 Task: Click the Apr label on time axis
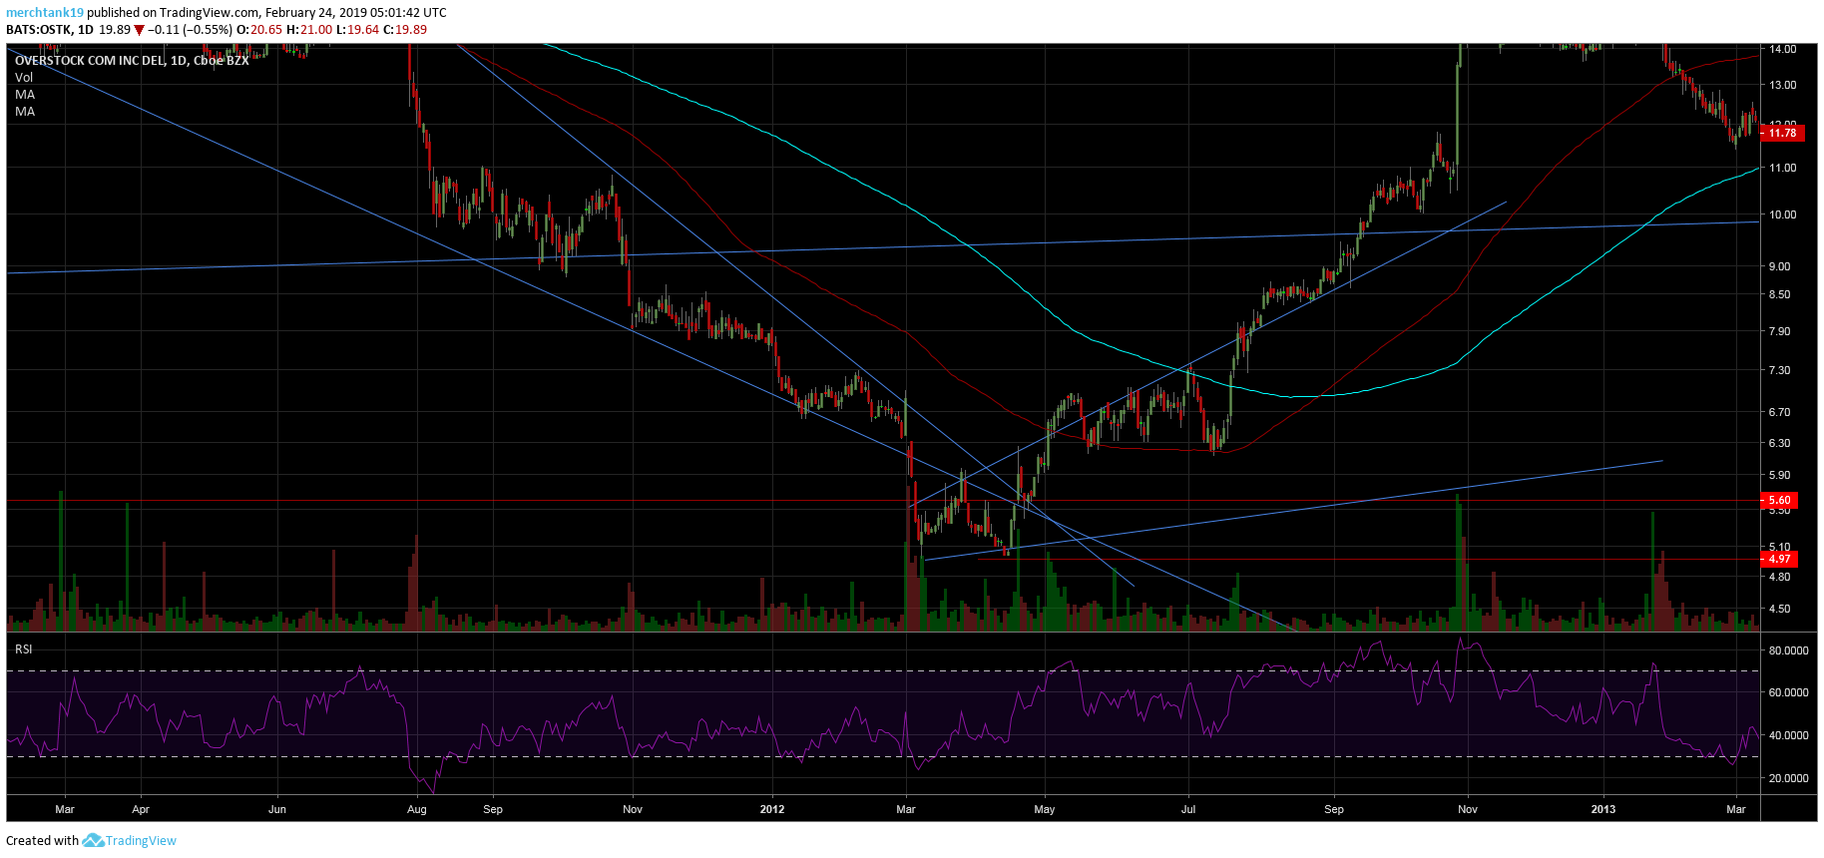tap(141, 809)
